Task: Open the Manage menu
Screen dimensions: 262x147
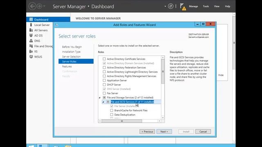Action: pyautogui.click(x=194, y=7)
